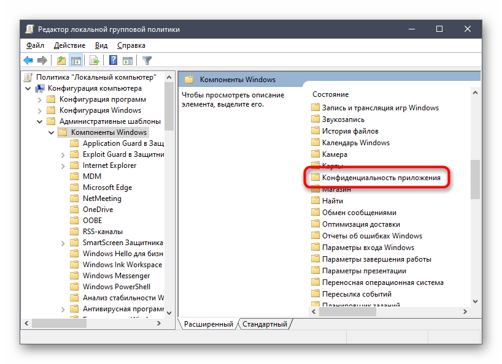Click the Back navigation arrow

tap(28, 60)
